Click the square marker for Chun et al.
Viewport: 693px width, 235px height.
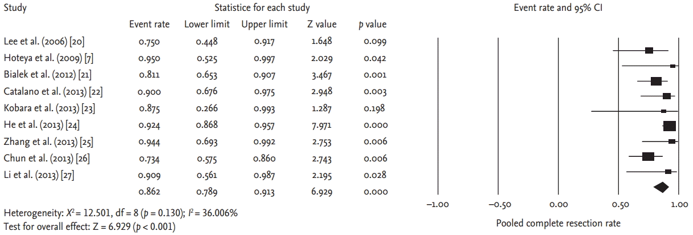coord(648,156)
